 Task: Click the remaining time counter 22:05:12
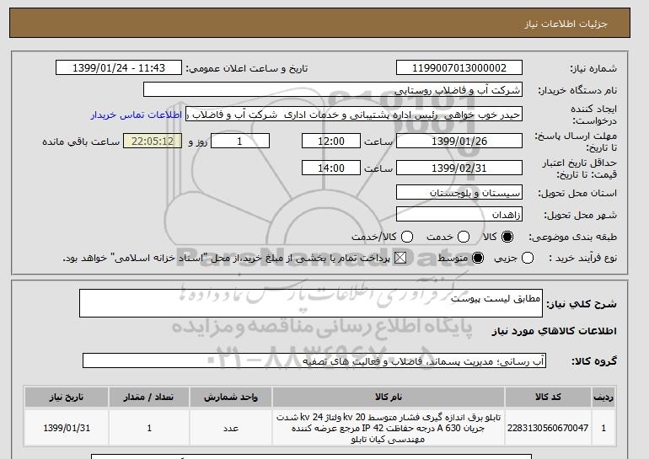[153, 141]
